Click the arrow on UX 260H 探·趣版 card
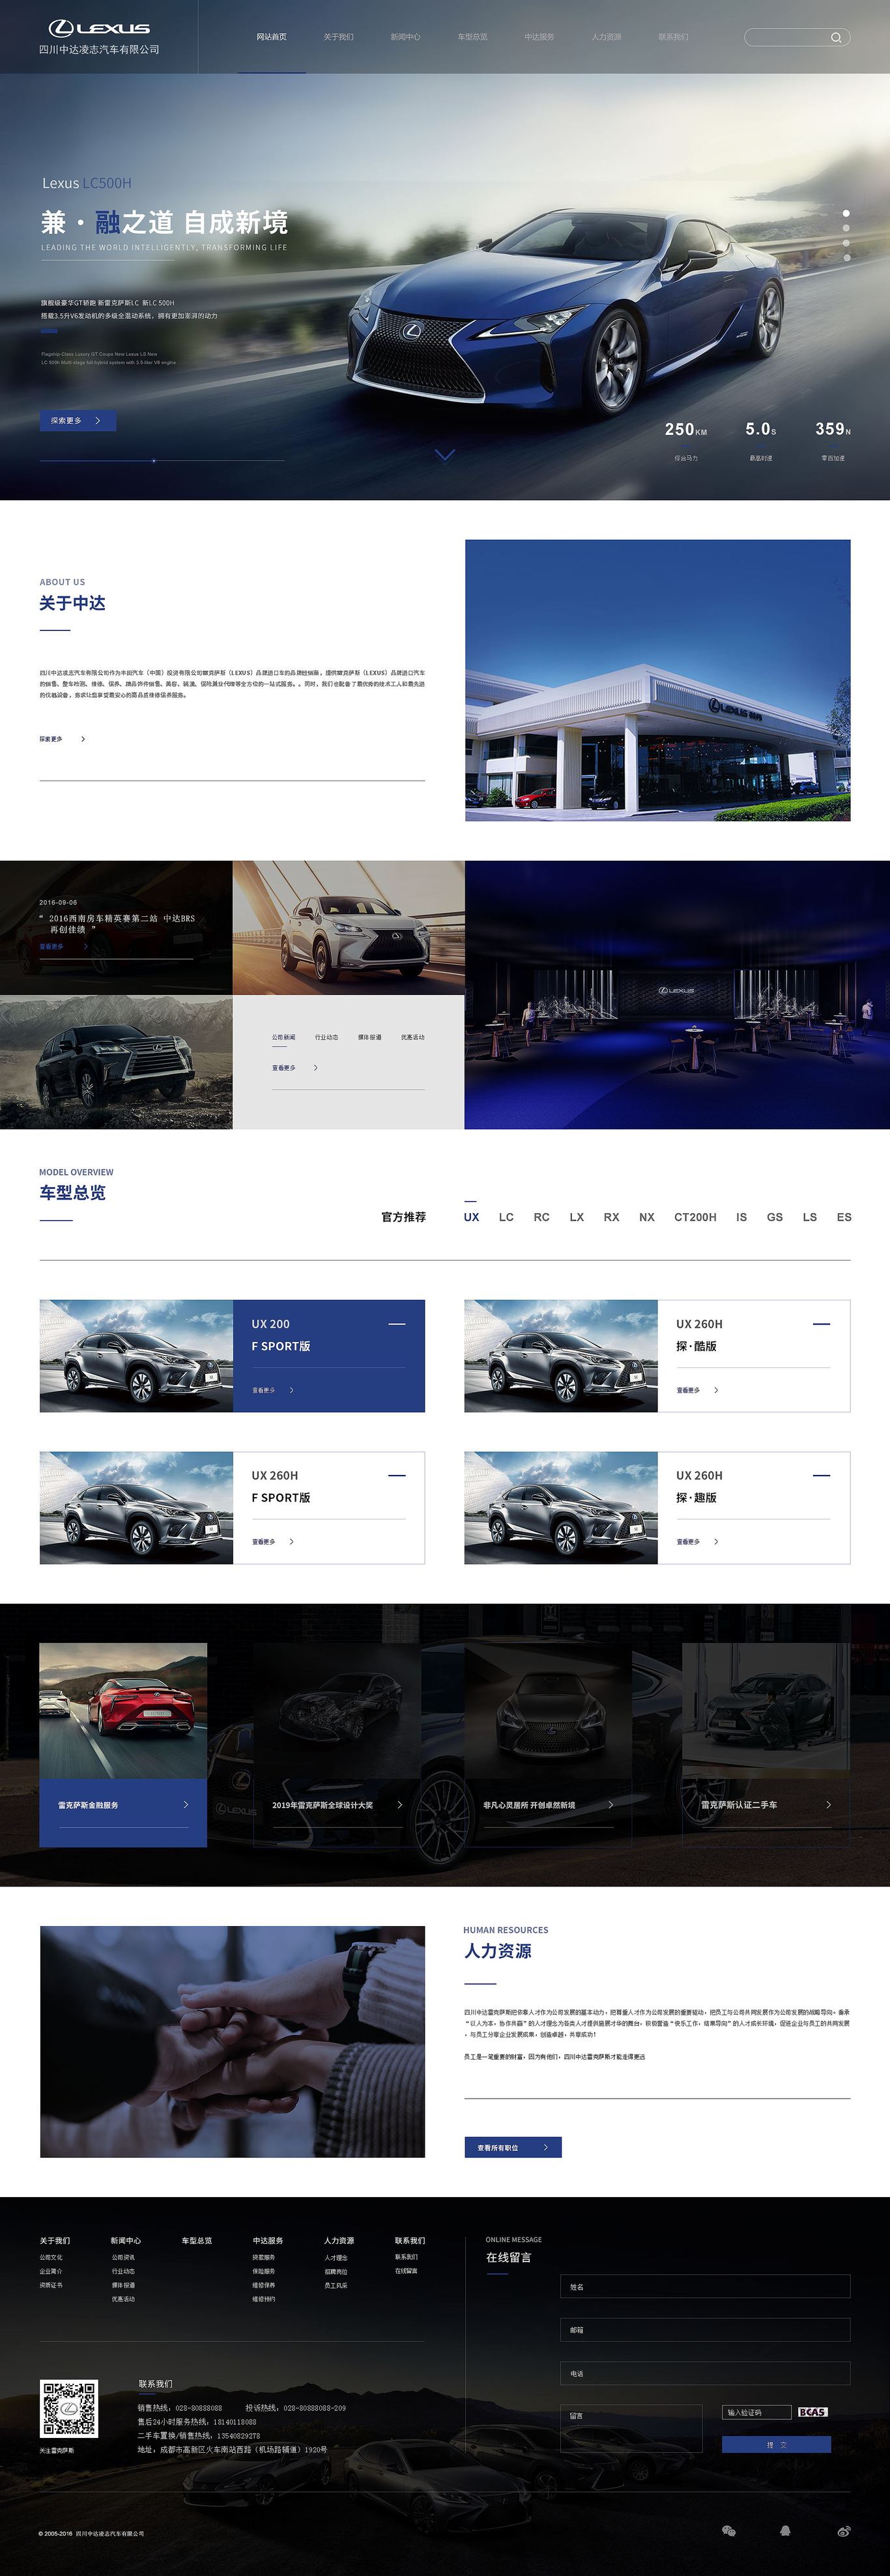This screenshot has width=890, height=2576. (x=716, y=1541)
